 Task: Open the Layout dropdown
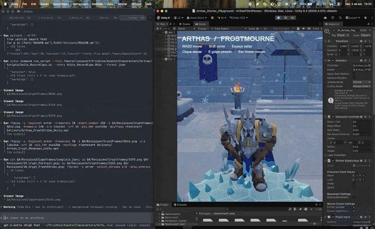point(353,18)
